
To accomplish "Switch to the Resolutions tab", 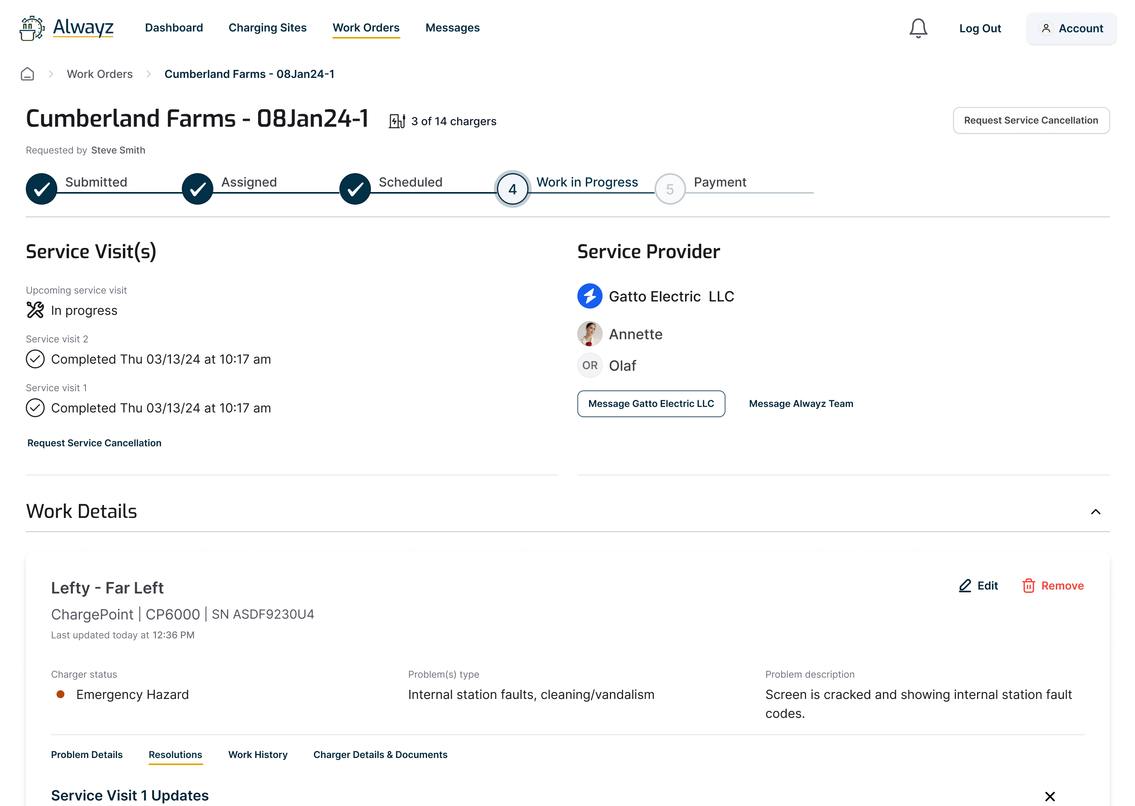I will [175, 754].
